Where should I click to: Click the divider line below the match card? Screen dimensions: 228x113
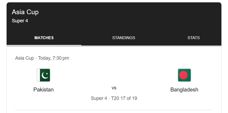(x=114, y=110)
